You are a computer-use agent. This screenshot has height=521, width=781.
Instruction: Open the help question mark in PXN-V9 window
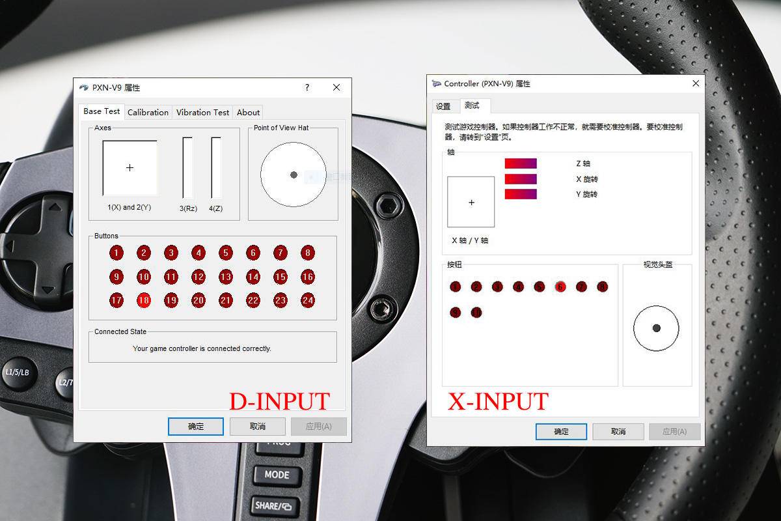[x=307, y=87]
